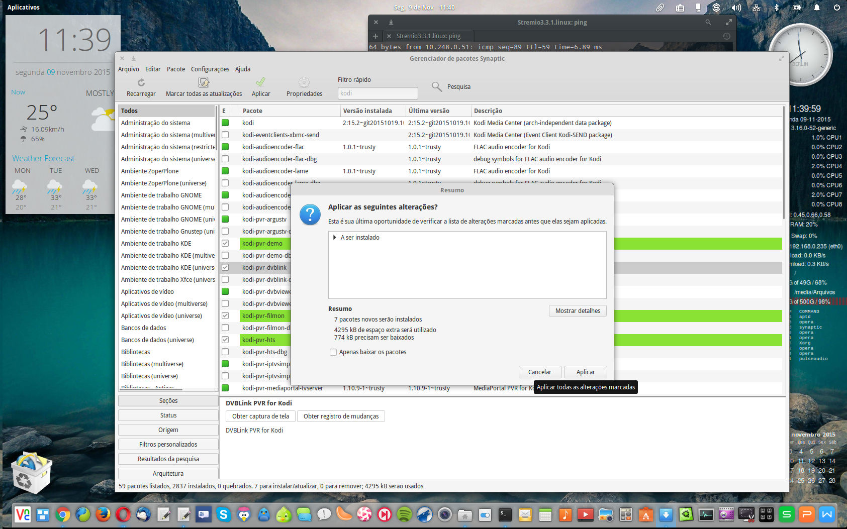Add a new terminal tab with plus
This screenshot has width=847, height=529.
coord(375,36)
